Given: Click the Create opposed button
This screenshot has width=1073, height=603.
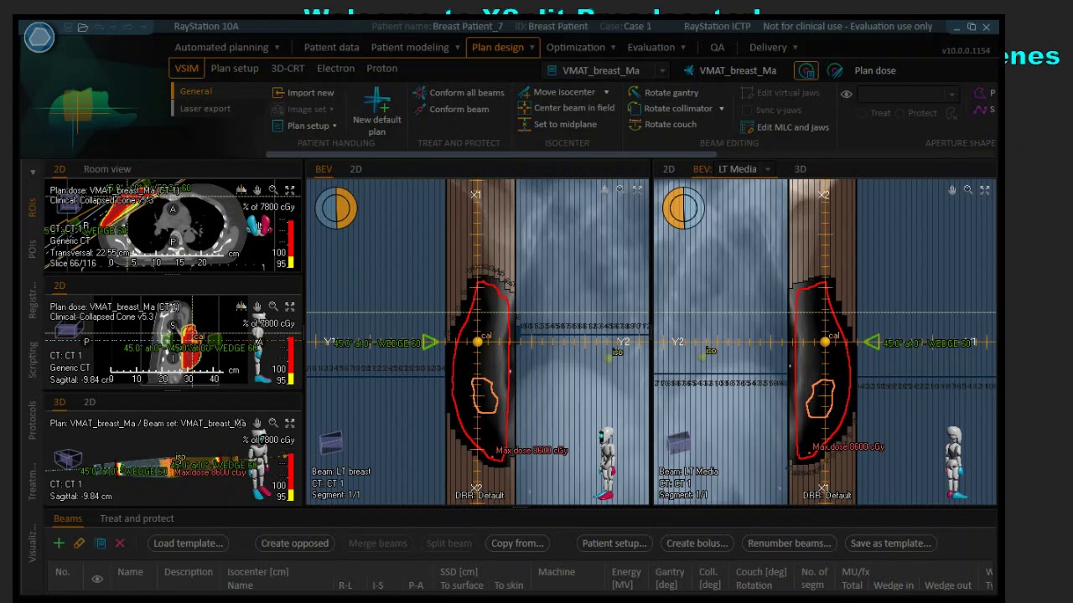Looking at the screenshot, I should click(x=294, y=544).
